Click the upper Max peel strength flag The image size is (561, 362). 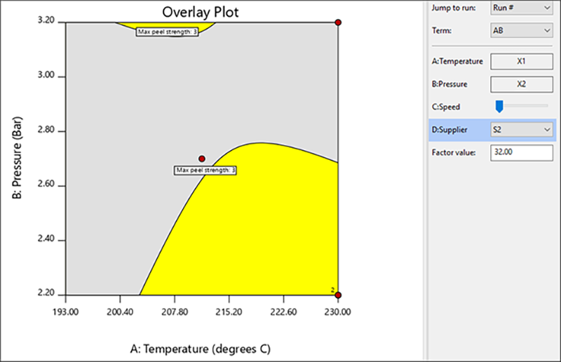(x=167, y=32)
